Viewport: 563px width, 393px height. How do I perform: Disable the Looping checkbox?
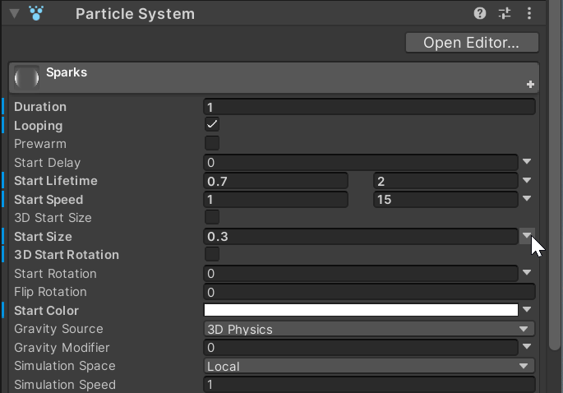(x=212, y=125)
